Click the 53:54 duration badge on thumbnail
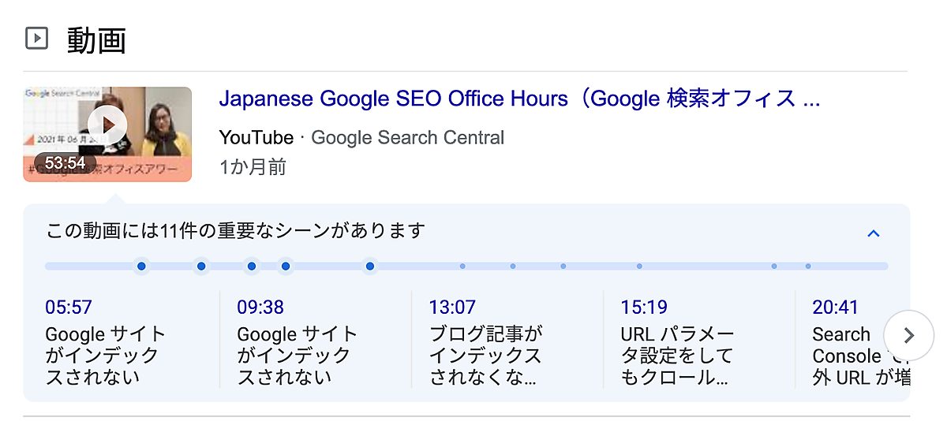 point(65,163)
